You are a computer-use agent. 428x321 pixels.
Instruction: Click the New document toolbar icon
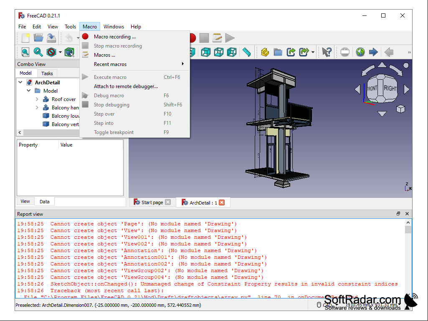pos(25,38)
